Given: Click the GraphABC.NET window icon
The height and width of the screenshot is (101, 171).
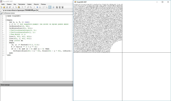Looking at the screenshot, I should (75, 2).
